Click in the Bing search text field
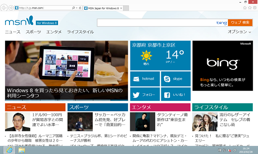The height and width of the screenshot is (154, 258). pos(157,23)
